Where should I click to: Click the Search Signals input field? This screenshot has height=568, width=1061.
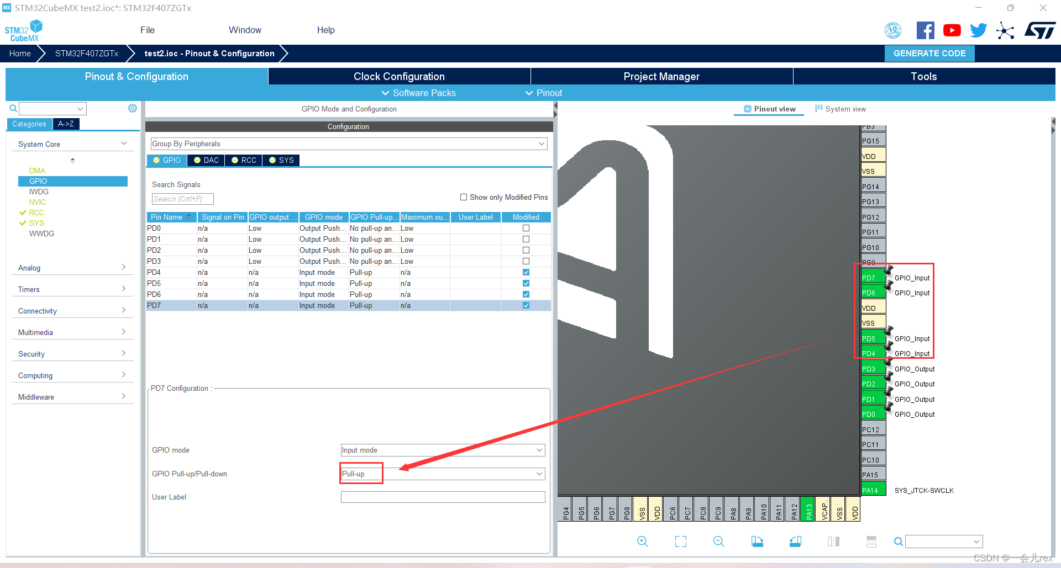point(182,199)
